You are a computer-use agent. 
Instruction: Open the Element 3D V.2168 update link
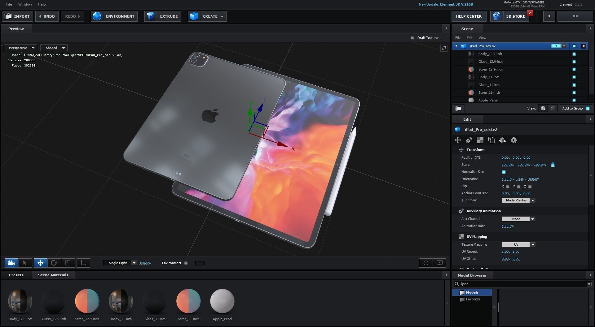pos(456,4)
